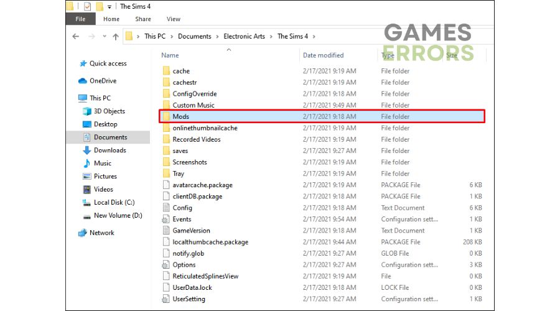The height and width of the screenshot is (311, 560).
Task: Sort by the Name column header
Action: (x=170, y=55)
